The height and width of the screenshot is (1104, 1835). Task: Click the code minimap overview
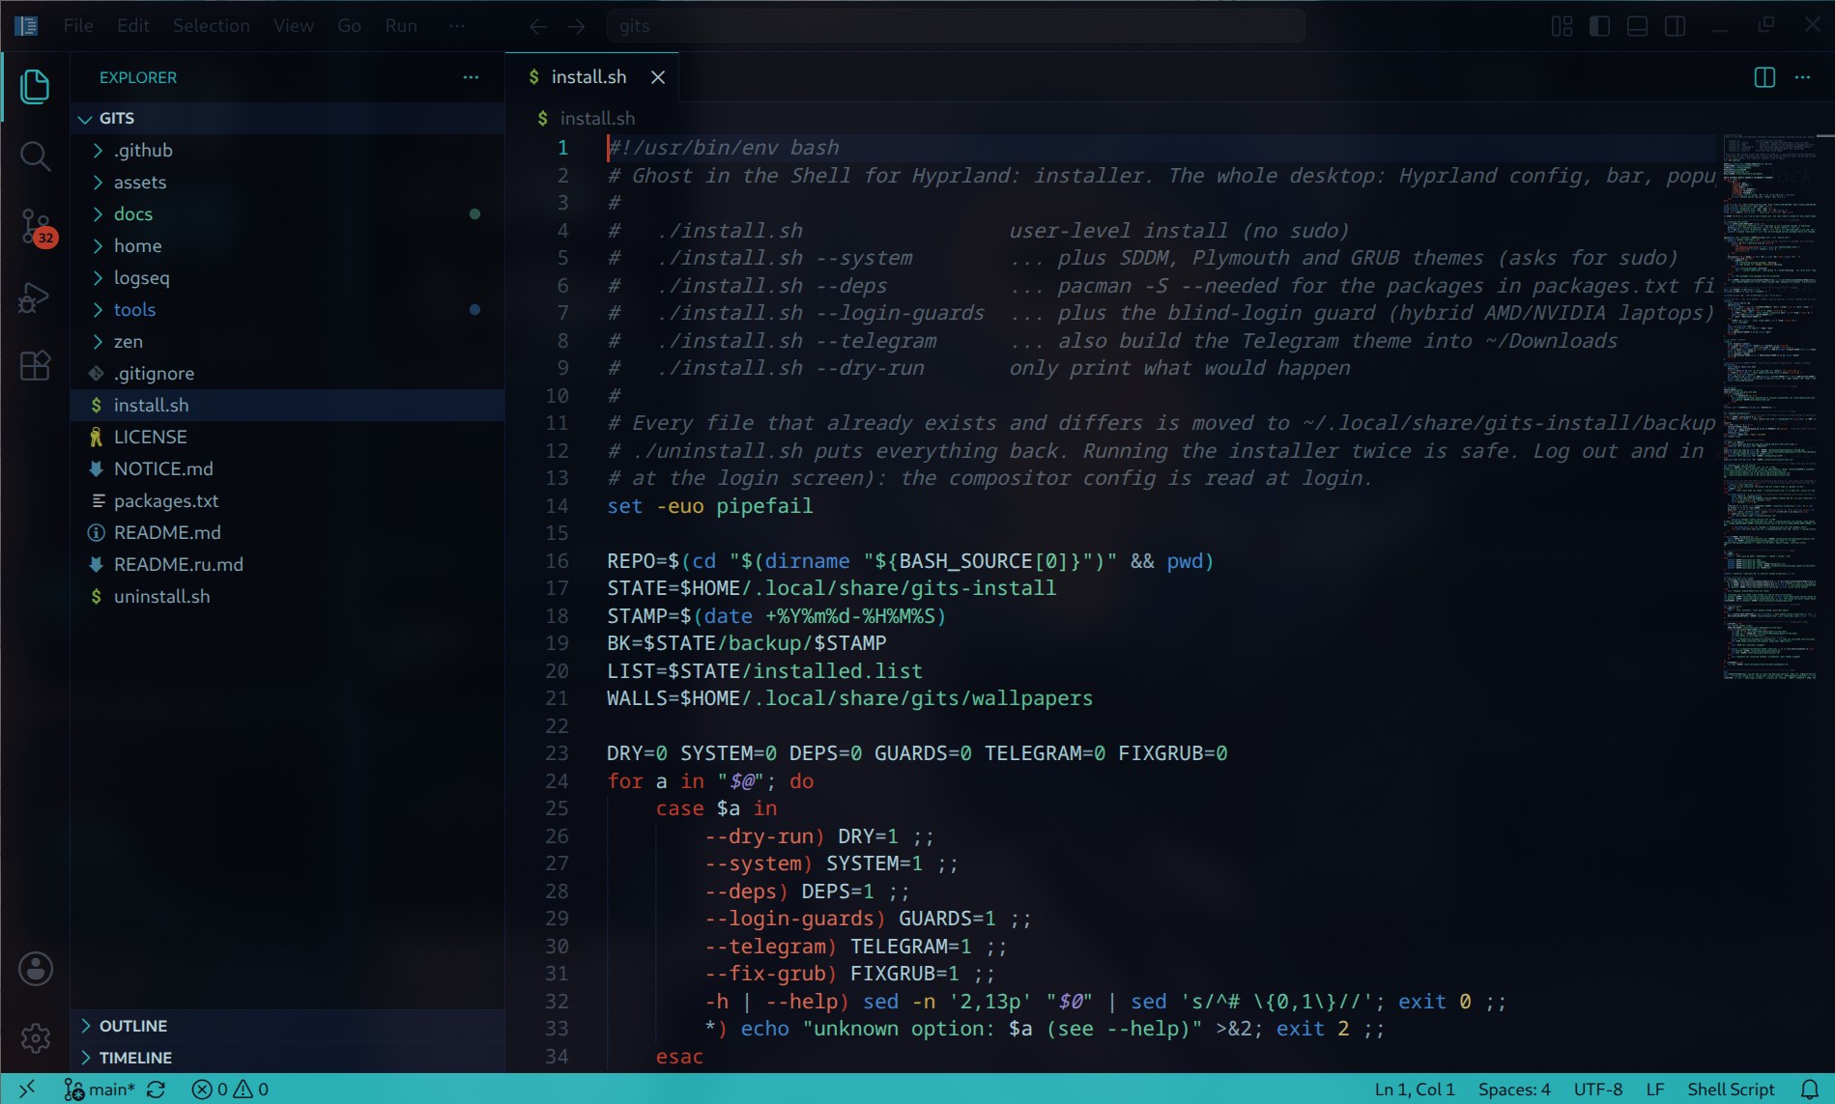[x=1769, y=407]
